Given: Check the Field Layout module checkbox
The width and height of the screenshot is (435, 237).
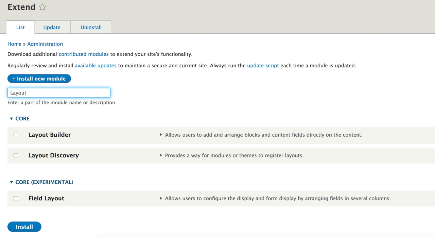Looking at the screenshot, I should tap(15, 198).
